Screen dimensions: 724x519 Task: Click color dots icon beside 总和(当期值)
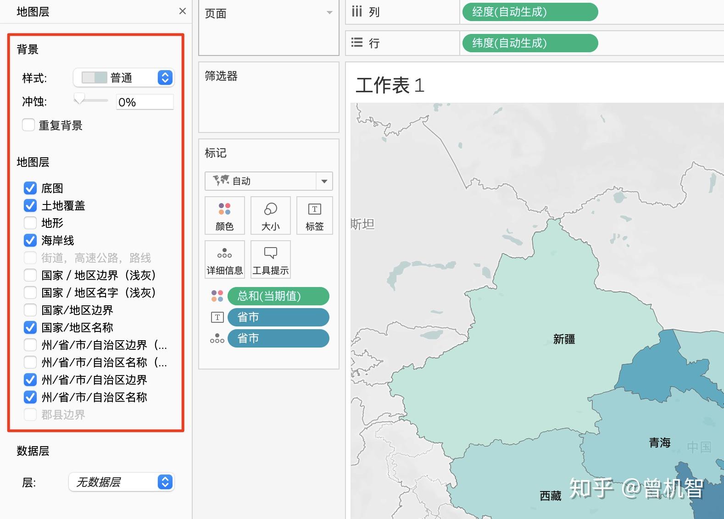tap(217, 296)
